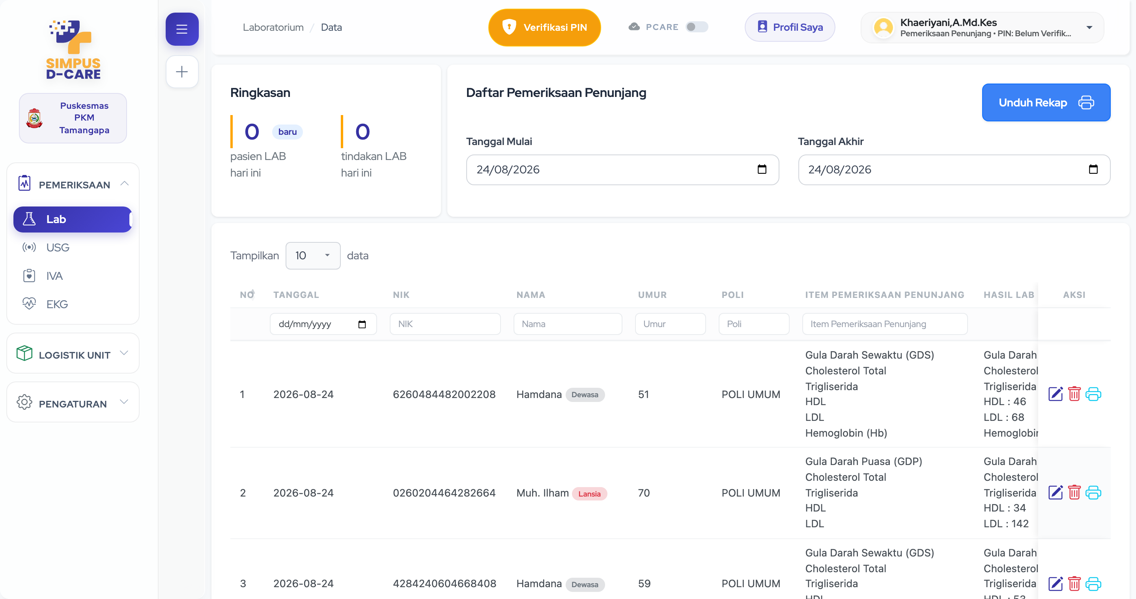Focus the Item Pemeriksaan Penunjang filter field

[x=885, y=324]
